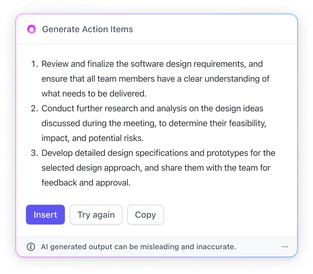Click the line starting 'ensure that all team'
This screenshot has height=274, width=313.
coord(155,79)
